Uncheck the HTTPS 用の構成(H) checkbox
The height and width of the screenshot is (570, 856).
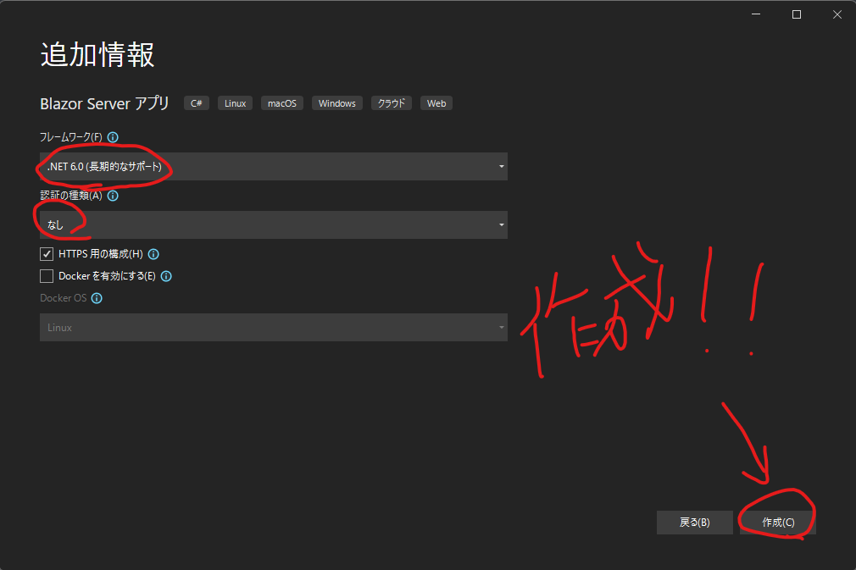47,254
